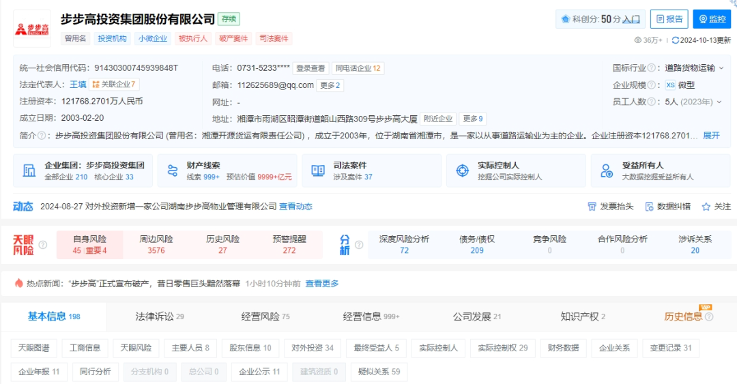Open legal representative 王填 link
737x384 pixels.
click(x=78, y=85)
